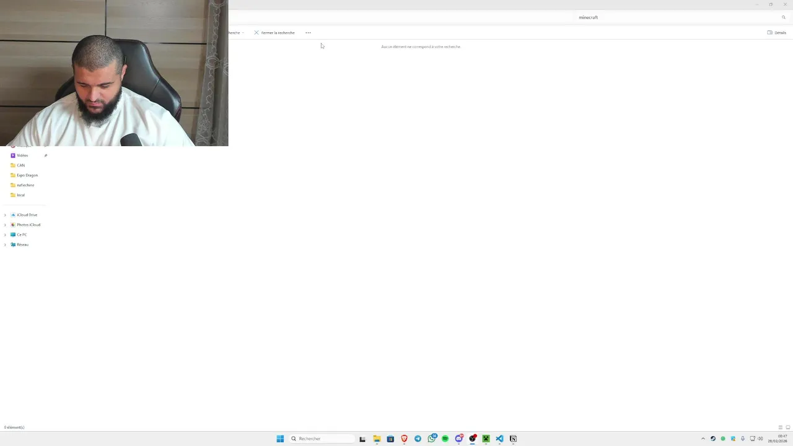Unpin Vidéos using the pin icon
This screenshot has height=446, width=793.
[x=45, y=155]
